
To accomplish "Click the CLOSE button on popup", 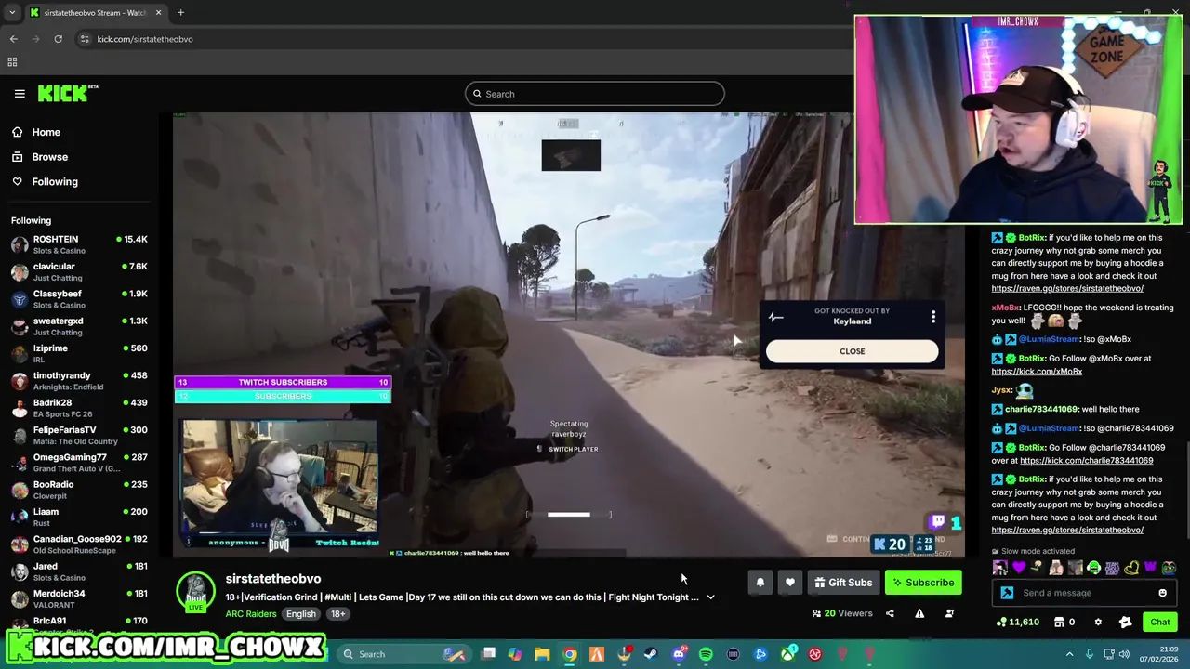I will pyautogui.click(x=852, y=351).
